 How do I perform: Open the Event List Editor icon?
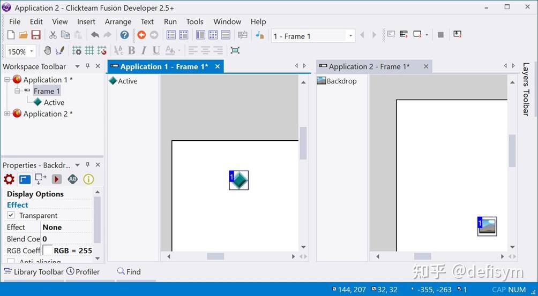(226, 35)
